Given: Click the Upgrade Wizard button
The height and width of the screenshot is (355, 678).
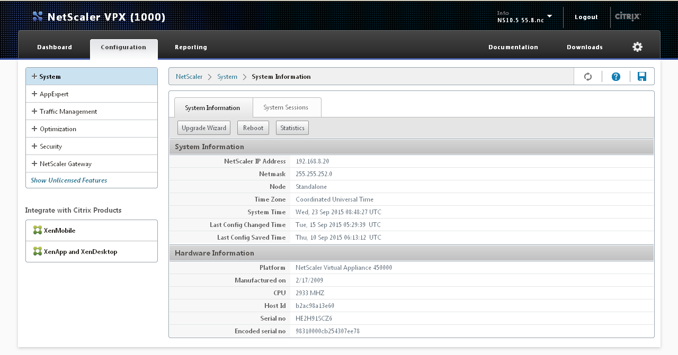Looking at the screenshot, I should [x=204, y=128].
